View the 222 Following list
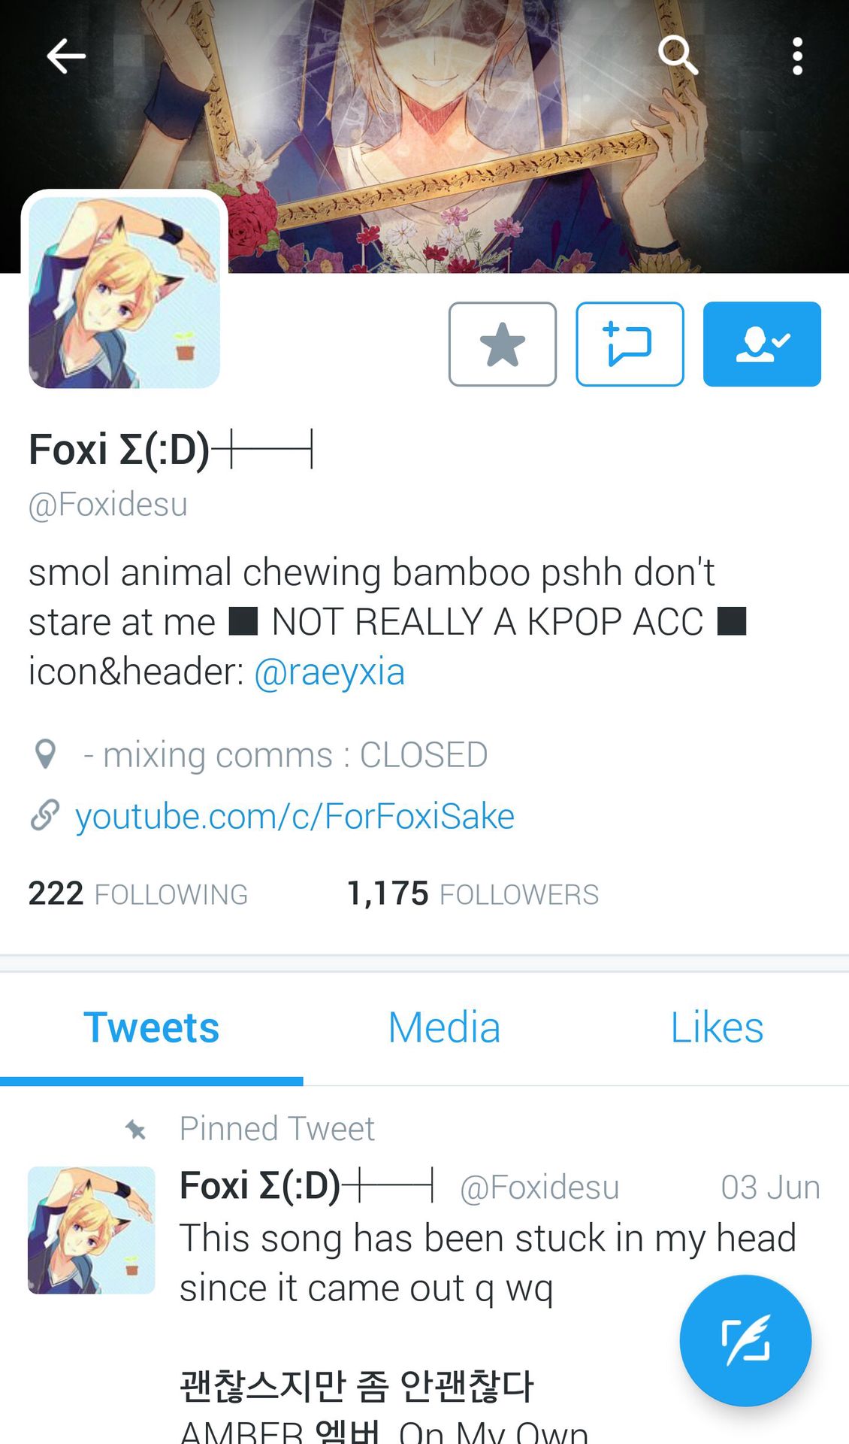The height and width of the screenshot is (1444, 849). pos(138,894)
